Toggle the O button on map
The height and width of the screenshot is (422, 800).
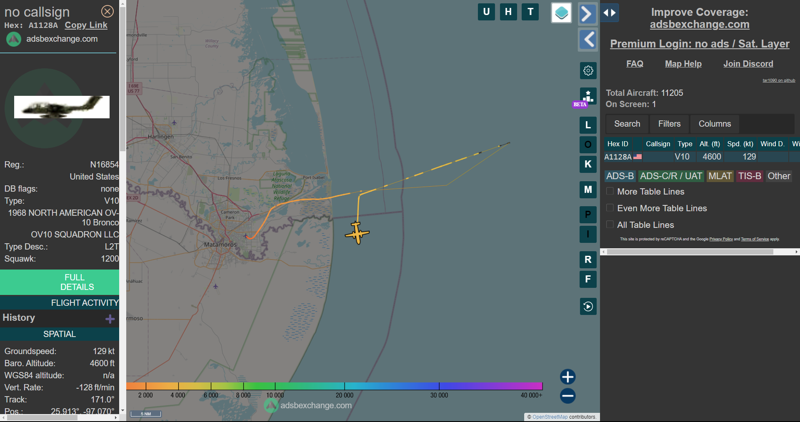click(x=588, y=145)
